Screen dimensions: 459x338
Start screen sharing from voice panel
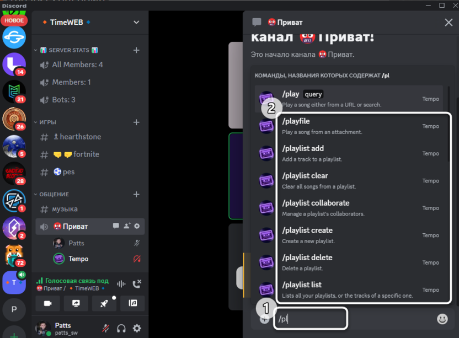coord(76,303)
